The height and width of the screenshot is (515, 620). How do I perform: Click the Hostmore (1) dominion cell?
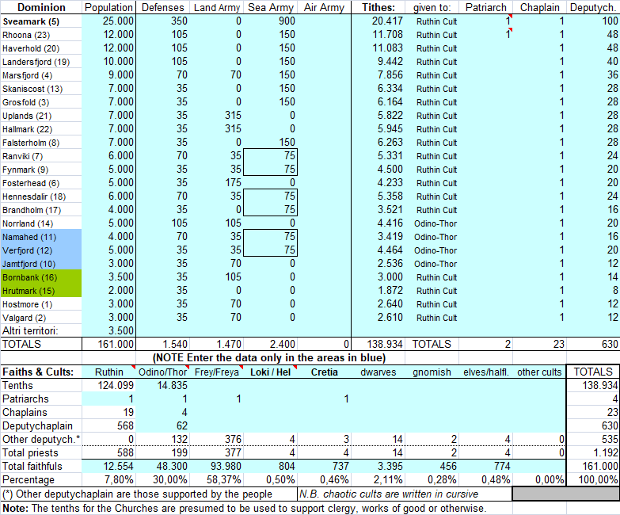coord(41,303)
